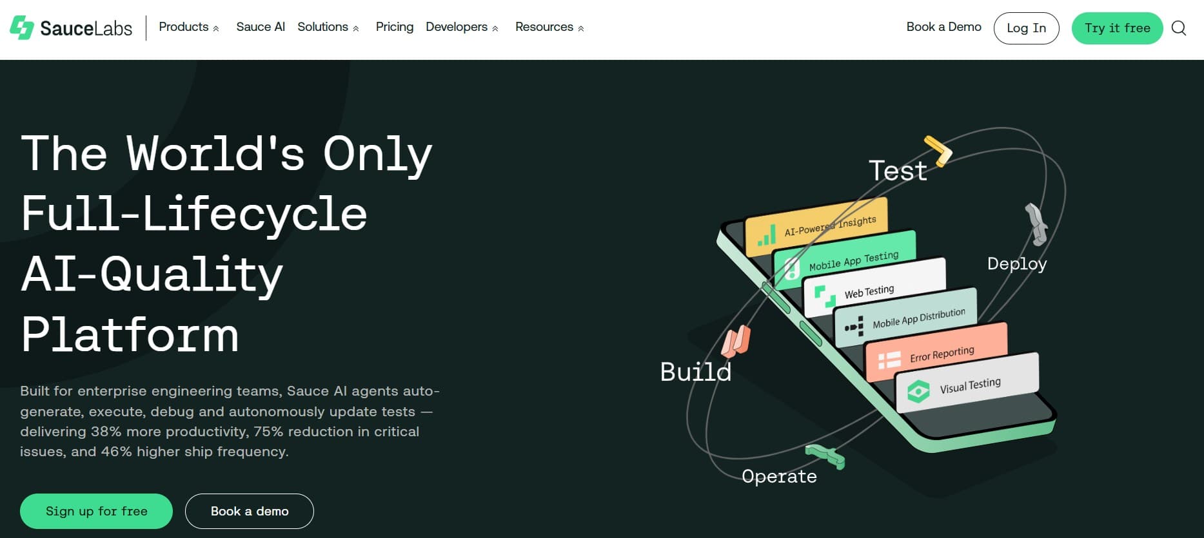Click the Error Reporting list icon
This screenshot has height=538, width=1204.
(x=889, y=361)
